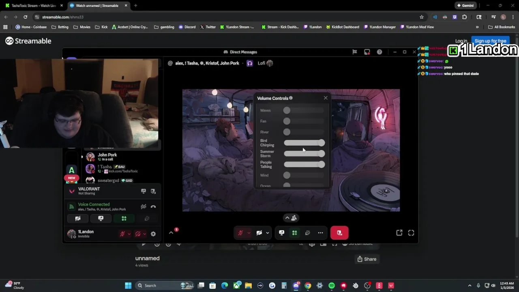Reload the Streamable page
This screenshot has width=519, height=292.
(x=25, y=17)
